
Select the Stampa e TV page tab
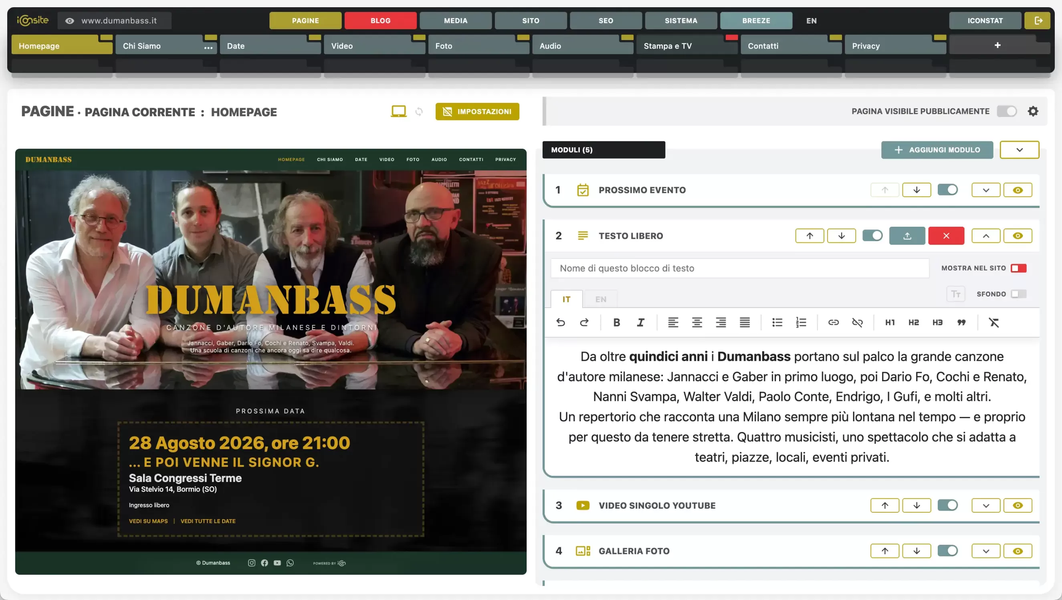click(686, 45)
